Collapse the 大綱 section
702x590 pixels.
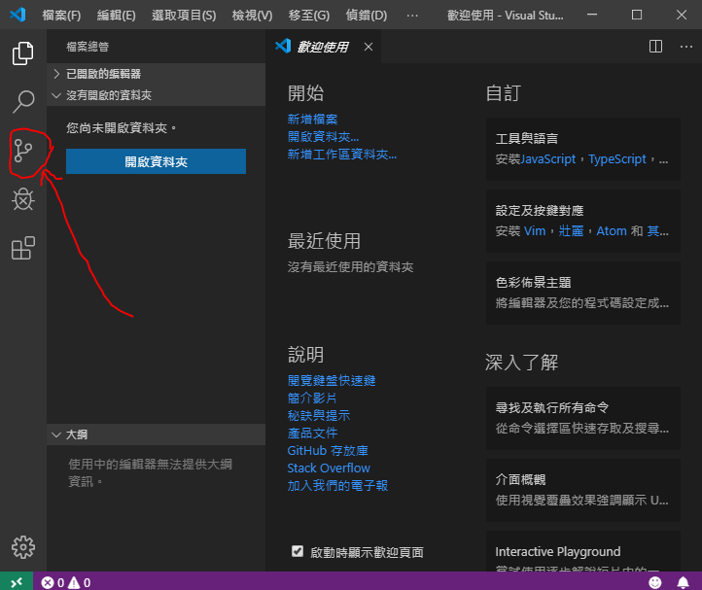(156, 434)
